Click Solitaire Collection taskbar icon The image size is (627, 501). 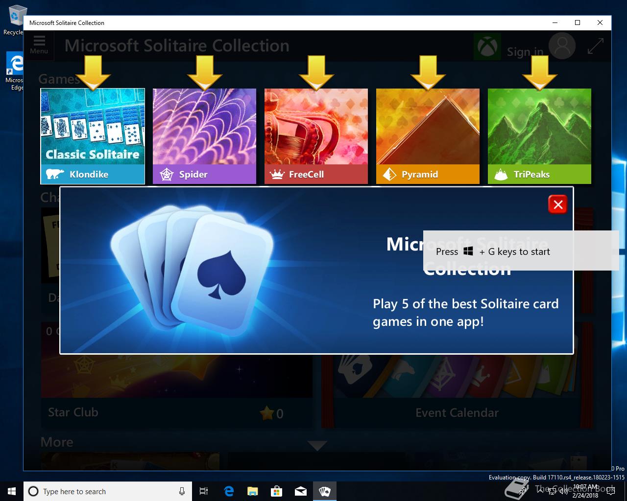click(x=325, y=491)
